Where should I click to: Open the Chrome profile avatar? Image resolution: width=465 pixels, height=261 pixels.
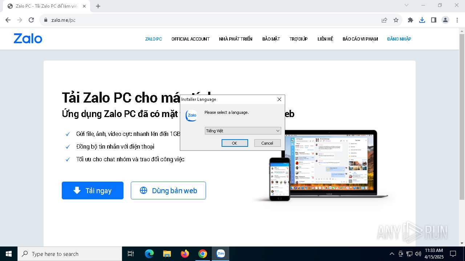click(x=445, y=20)
